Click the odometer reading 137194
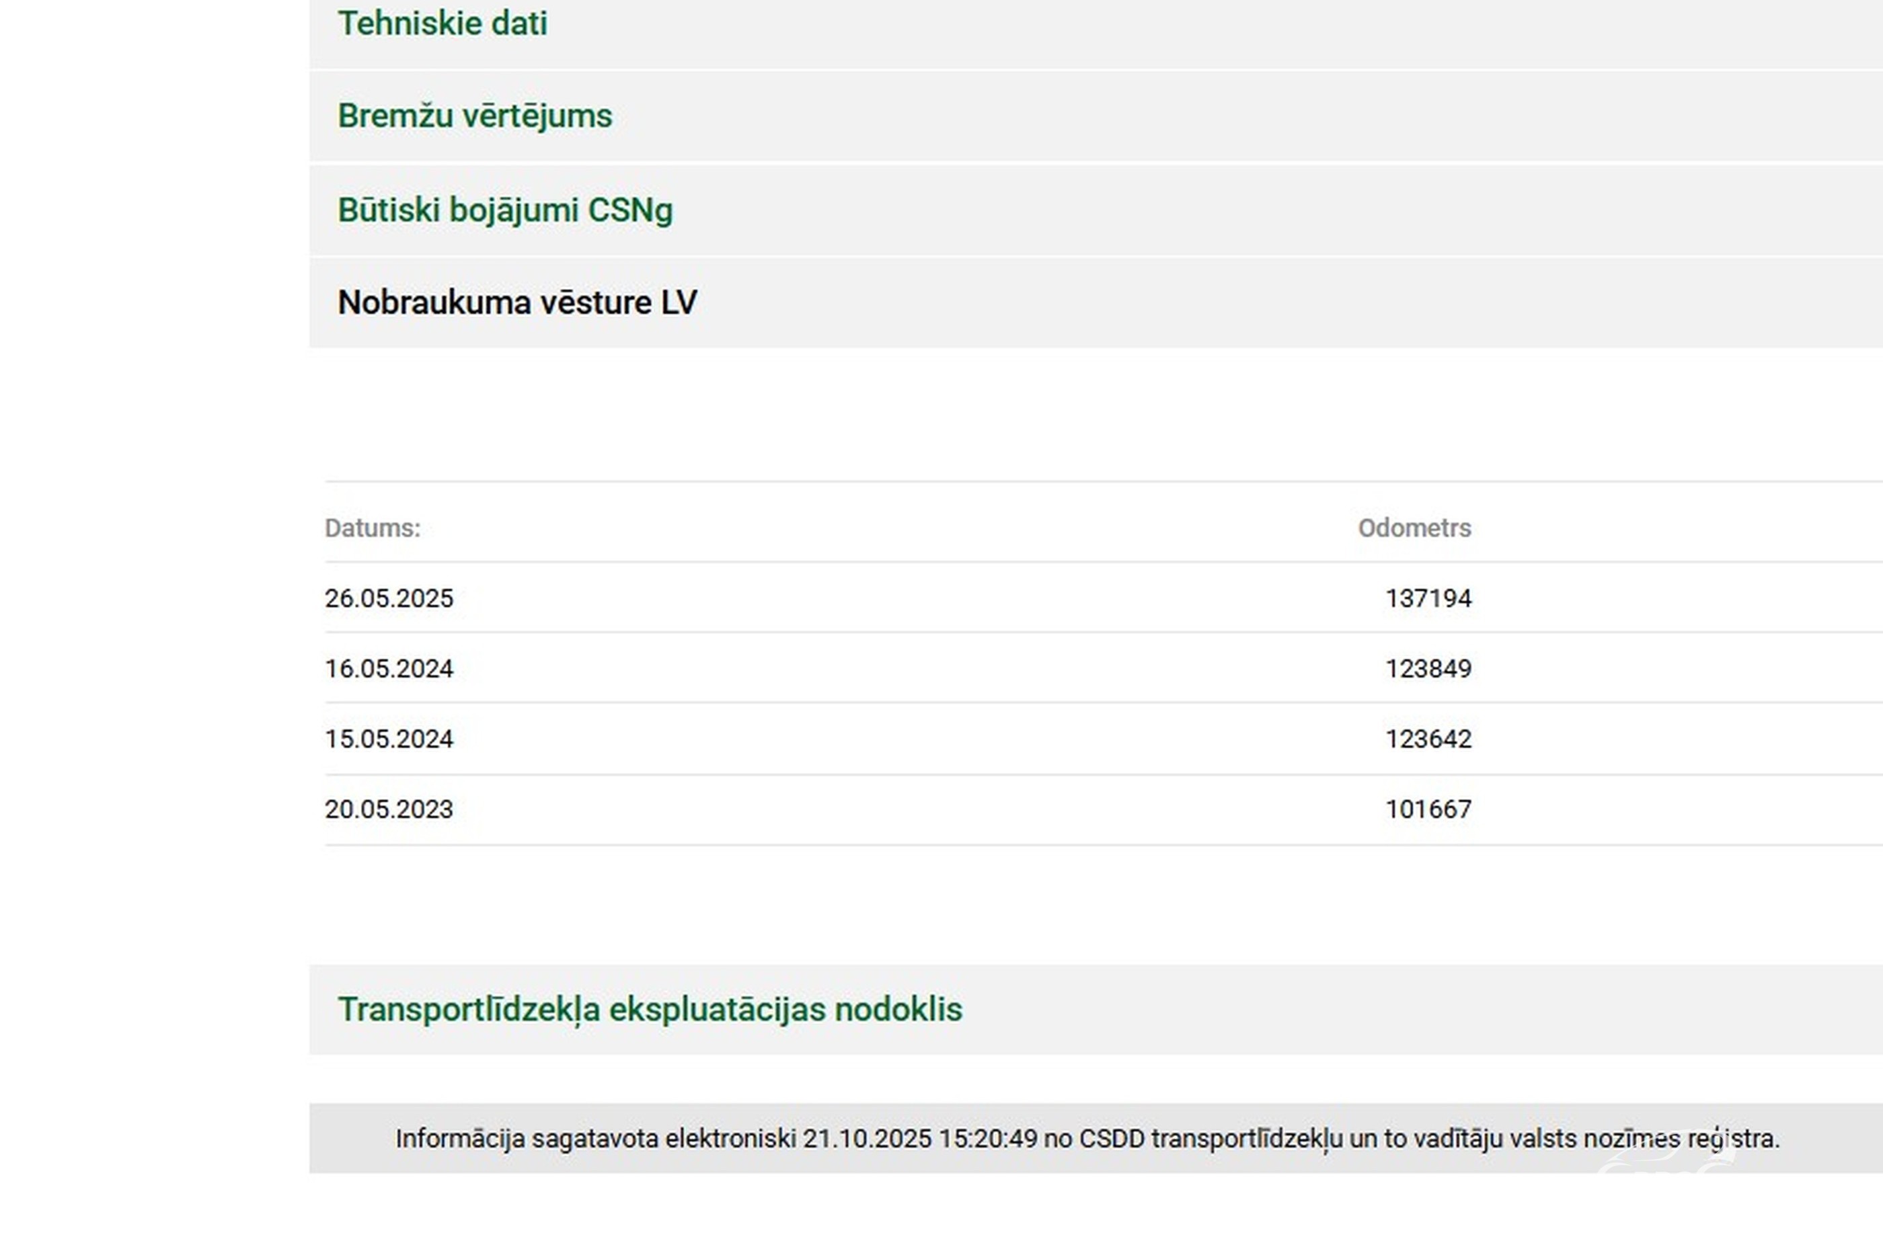 (x=1428, y=599)
